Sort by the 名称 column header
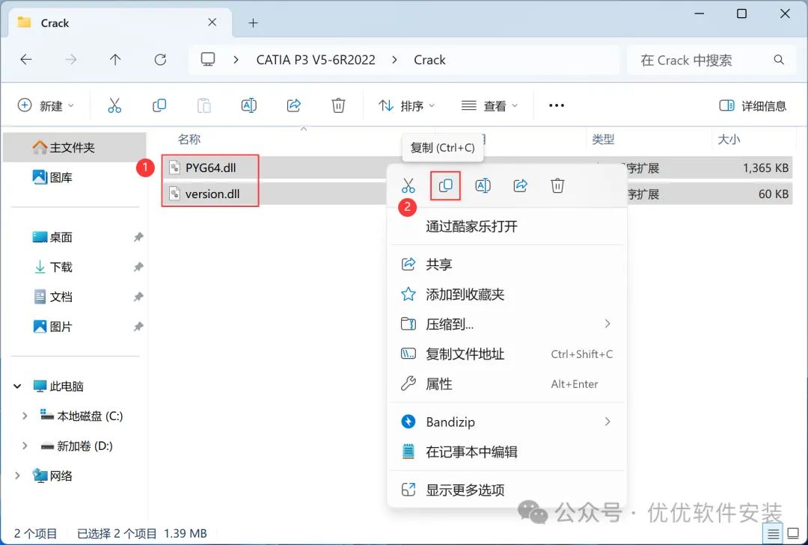Viewport: 808px width, 545px height. click(189, 139)
